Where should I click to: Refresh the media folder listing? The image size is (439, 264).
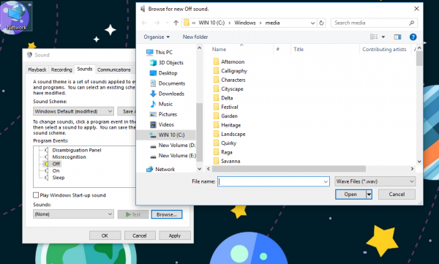tap(321, 23)
